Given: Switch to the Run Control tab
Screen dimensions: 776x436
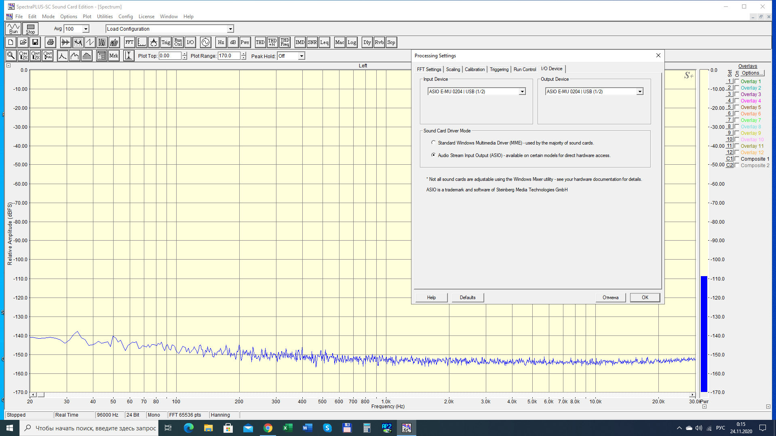Looking at the screenshot, I should coord(525,69).
